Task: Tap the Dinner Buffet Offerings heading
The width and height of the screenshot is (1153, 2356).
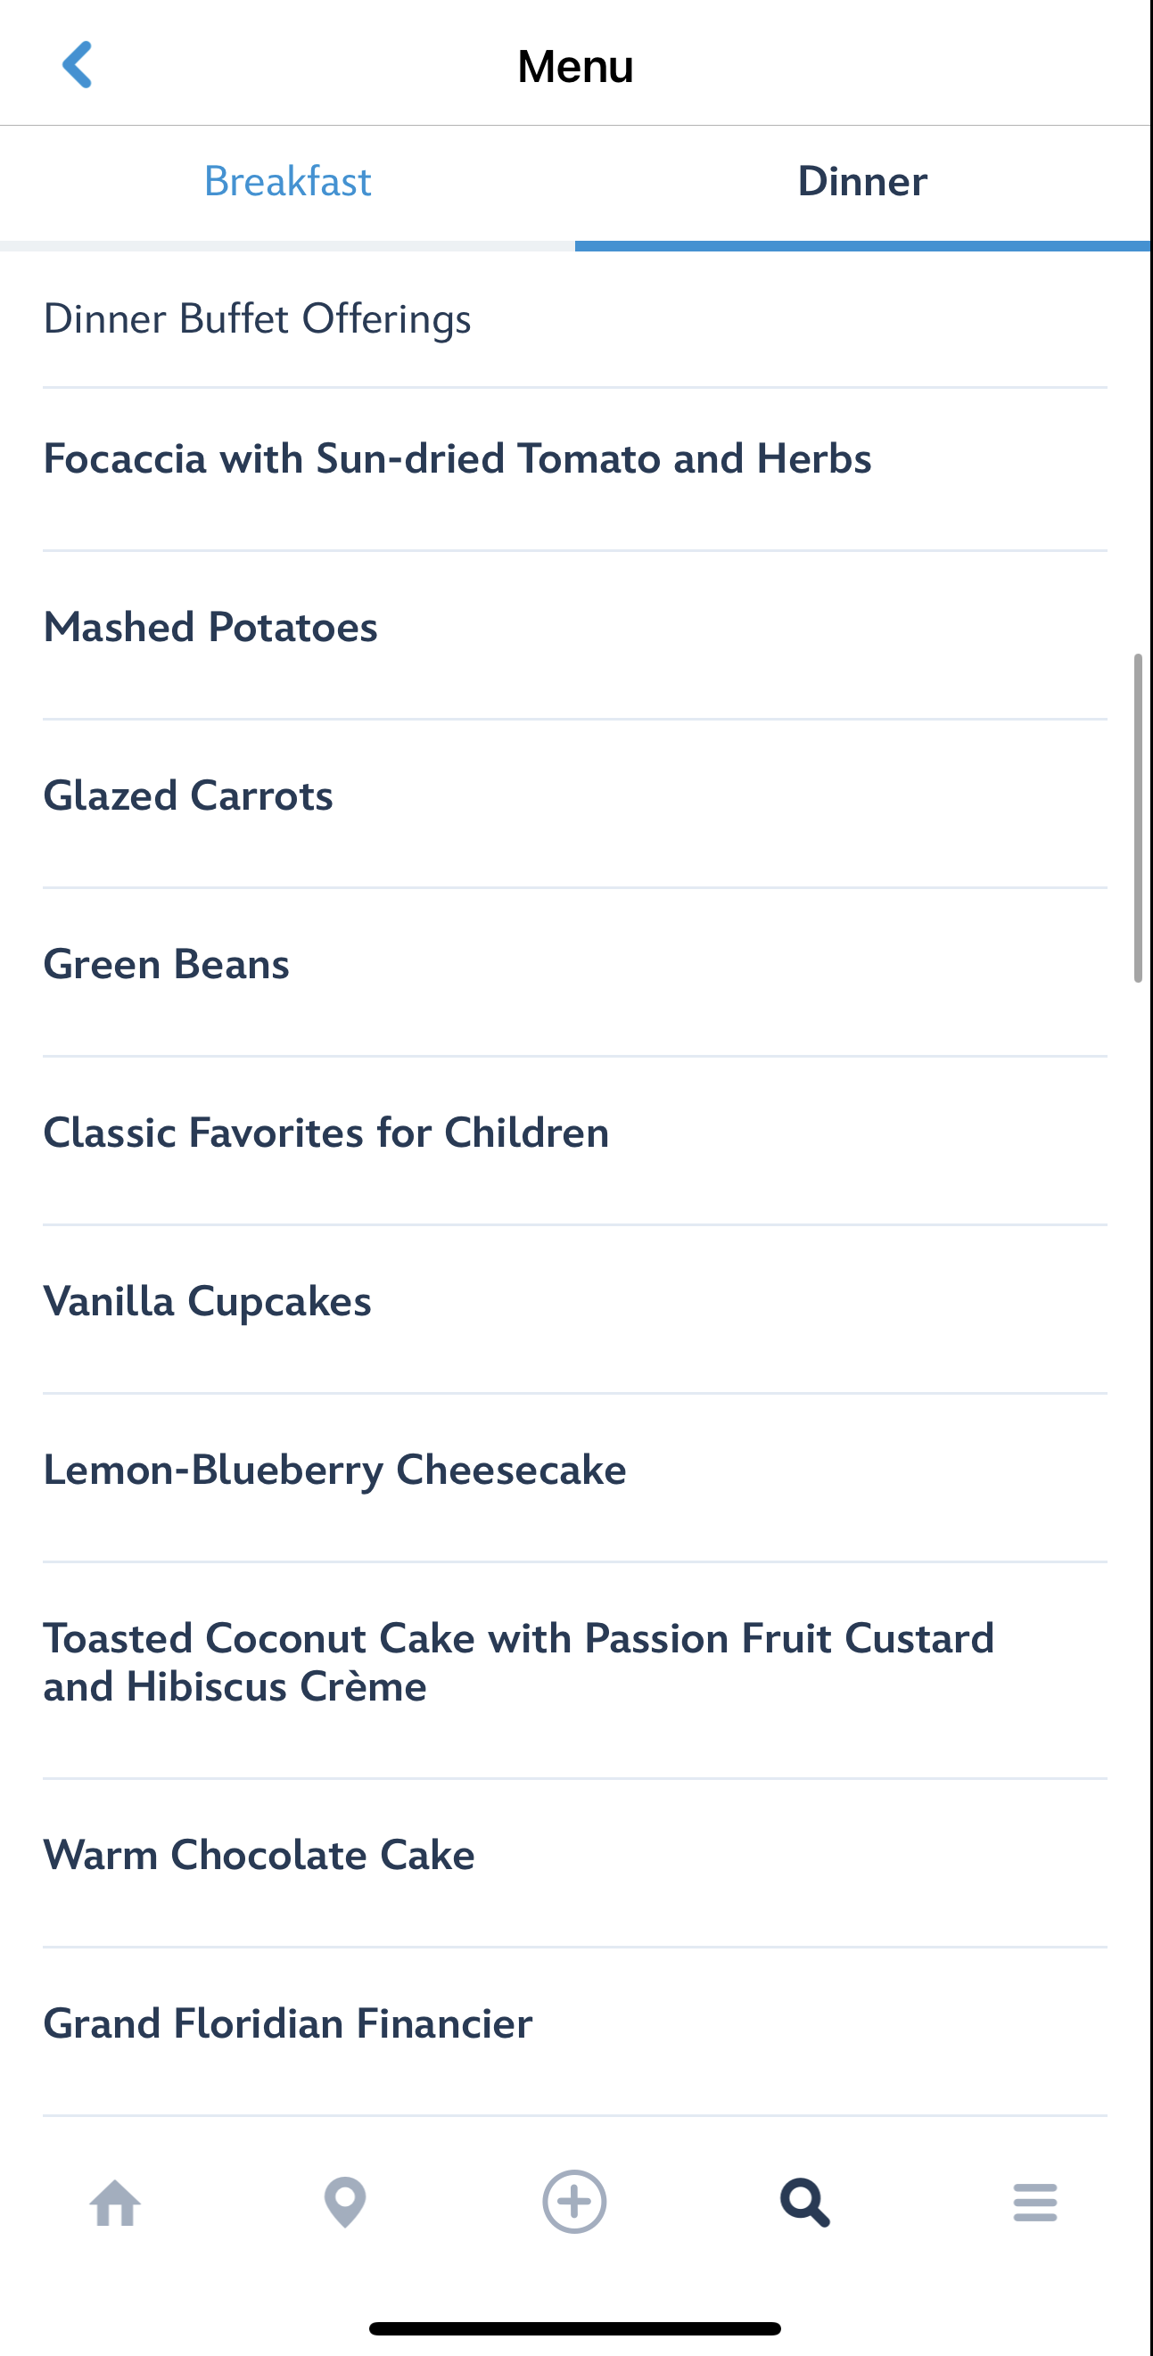Action: (x=258, y=319)
